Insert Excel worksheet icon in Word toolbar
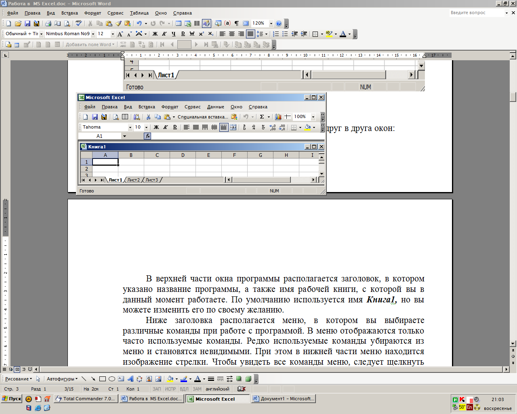The width and height of the screenshot is (517, 414). click(188, 23)
